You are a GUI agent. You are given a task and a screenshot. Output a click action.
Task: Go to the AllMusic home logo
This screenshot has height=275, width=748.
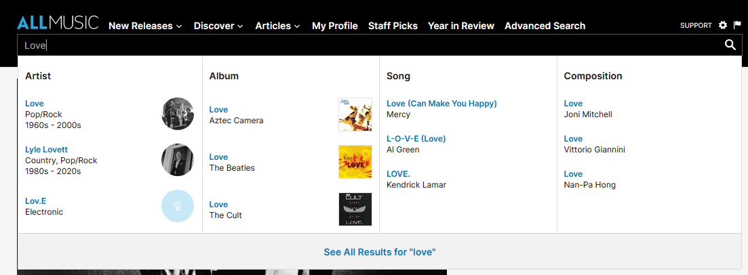pos(58,23)
